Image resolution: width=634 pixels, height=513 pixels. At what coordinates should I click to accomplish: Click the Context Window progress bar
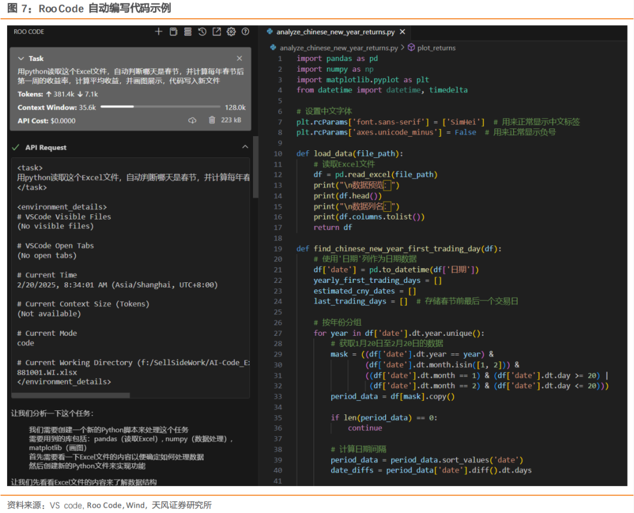(160, 107)
